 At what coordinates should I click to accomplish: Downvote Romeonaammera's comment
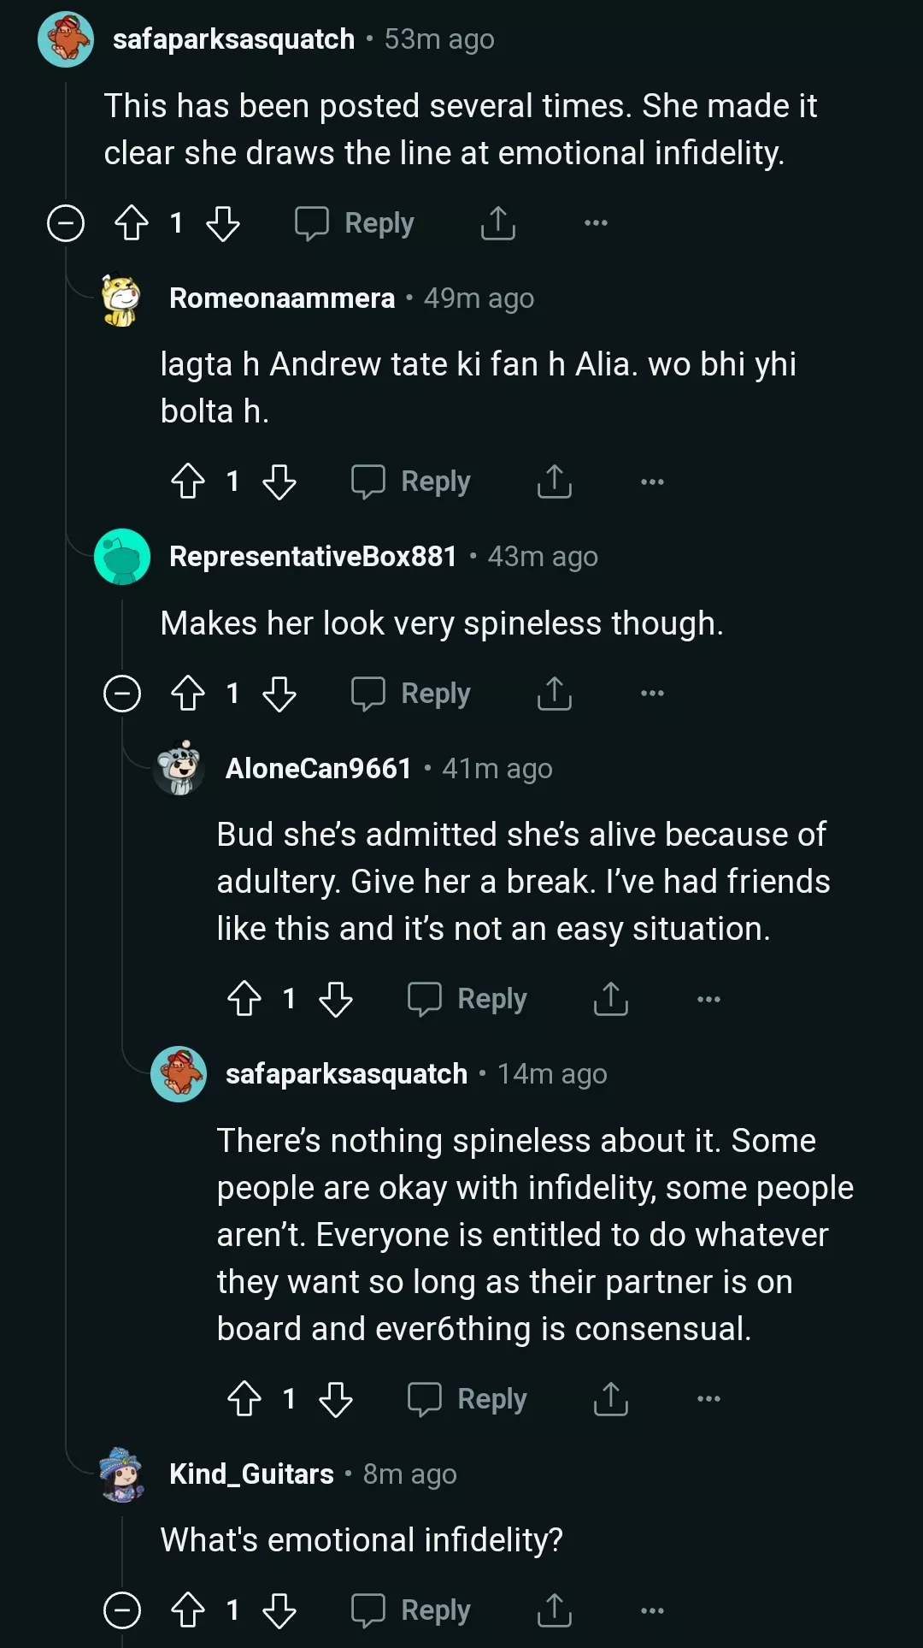coord(280,481)
